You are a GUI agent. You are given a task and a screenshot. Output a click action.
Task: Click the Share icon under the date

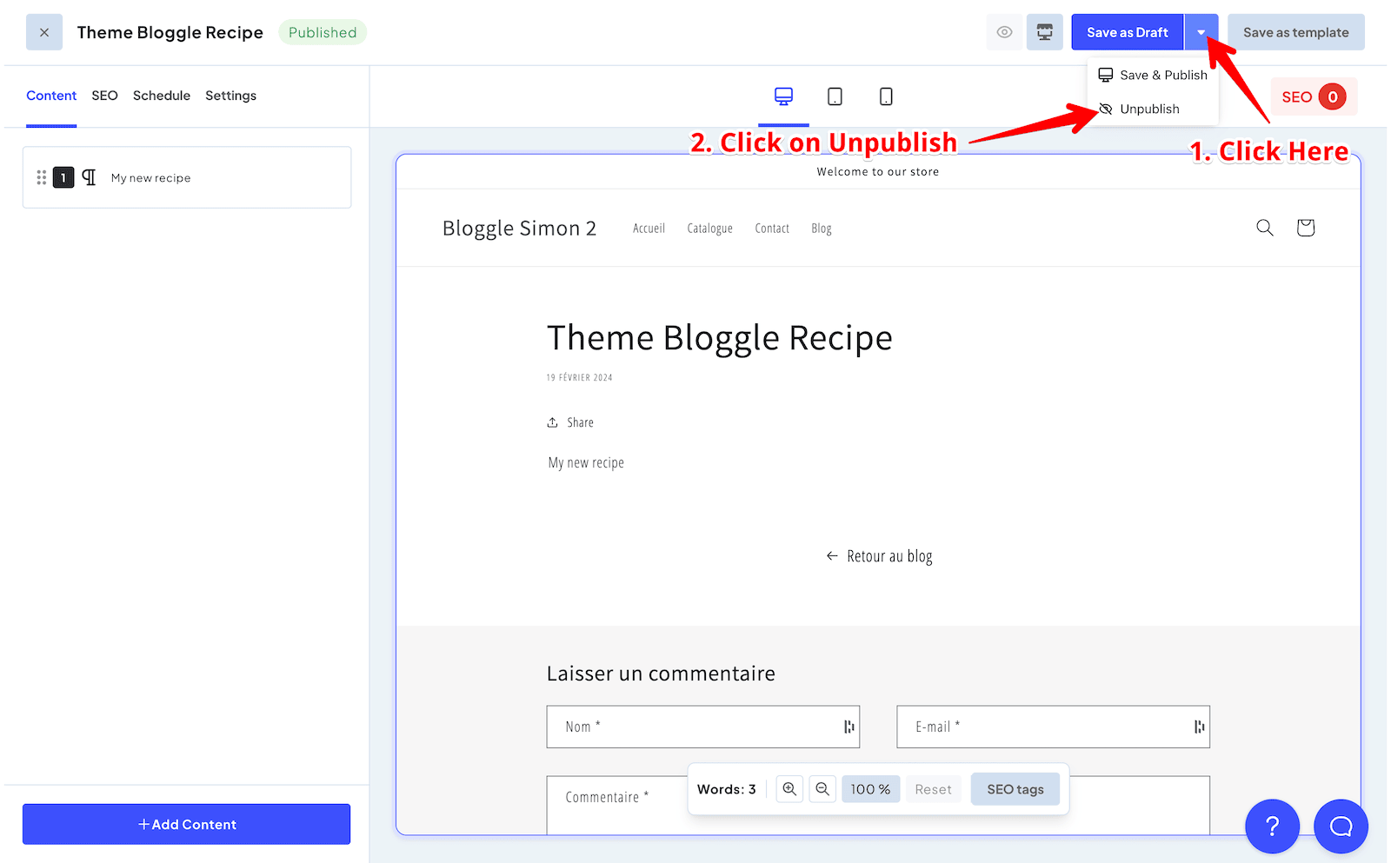tap(554, 422)
